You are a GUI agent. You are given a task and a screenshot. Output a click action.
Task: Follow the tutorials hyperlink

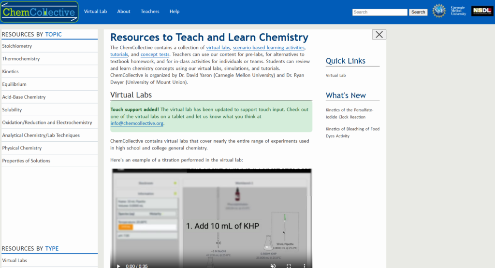click(x=119, y=54)
